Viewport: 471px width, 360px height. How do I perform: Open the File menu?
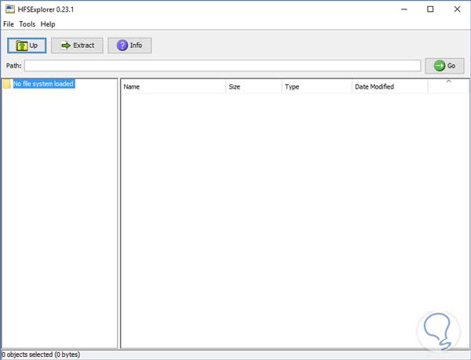click(x=9, y=24)
